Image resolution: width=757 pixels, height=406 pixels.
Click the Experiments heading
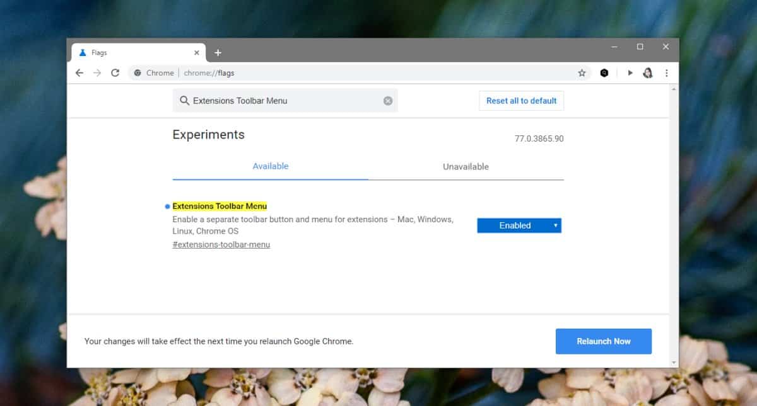point(209,135)
